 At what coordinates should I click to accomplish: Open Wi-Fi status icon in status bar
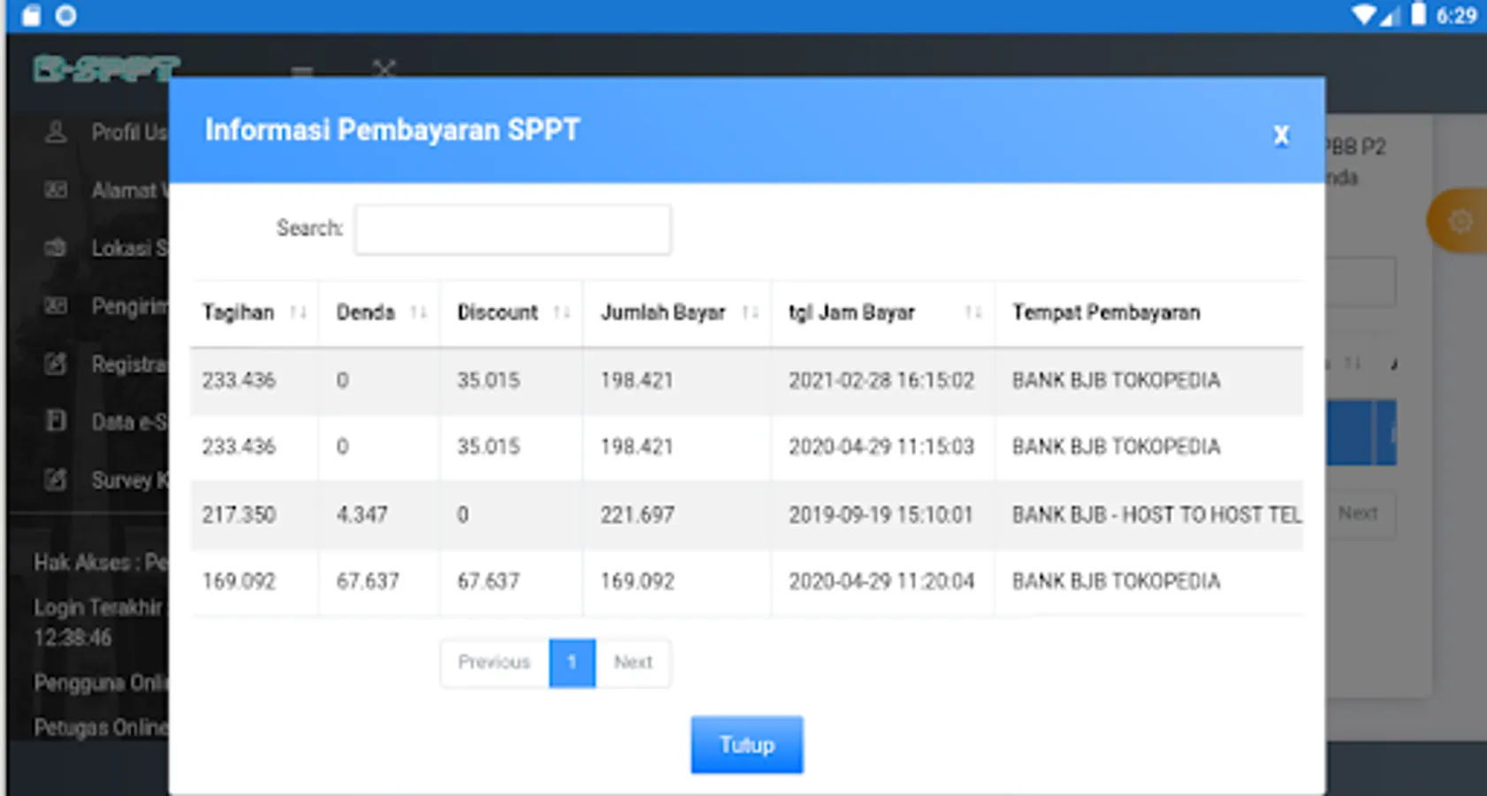tap(1365, 15)
